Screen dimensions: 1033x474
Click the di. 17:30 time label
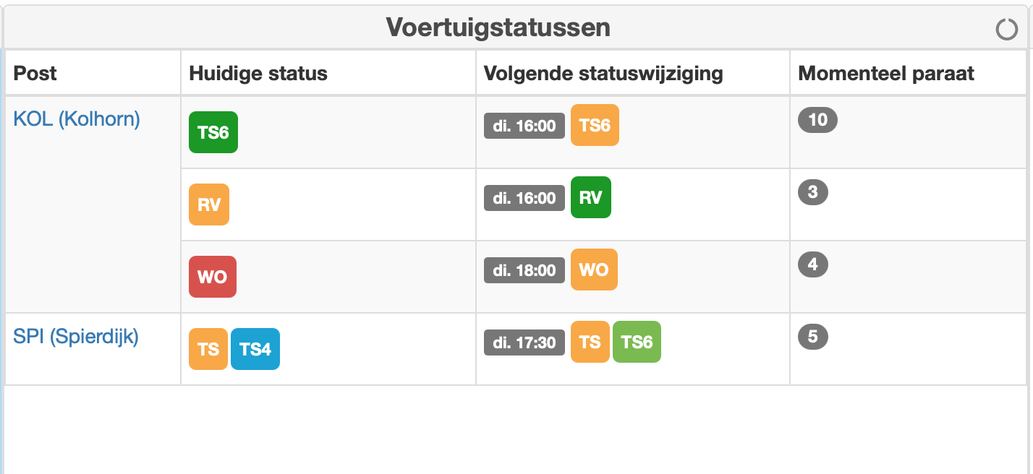(x=524, y=342)
